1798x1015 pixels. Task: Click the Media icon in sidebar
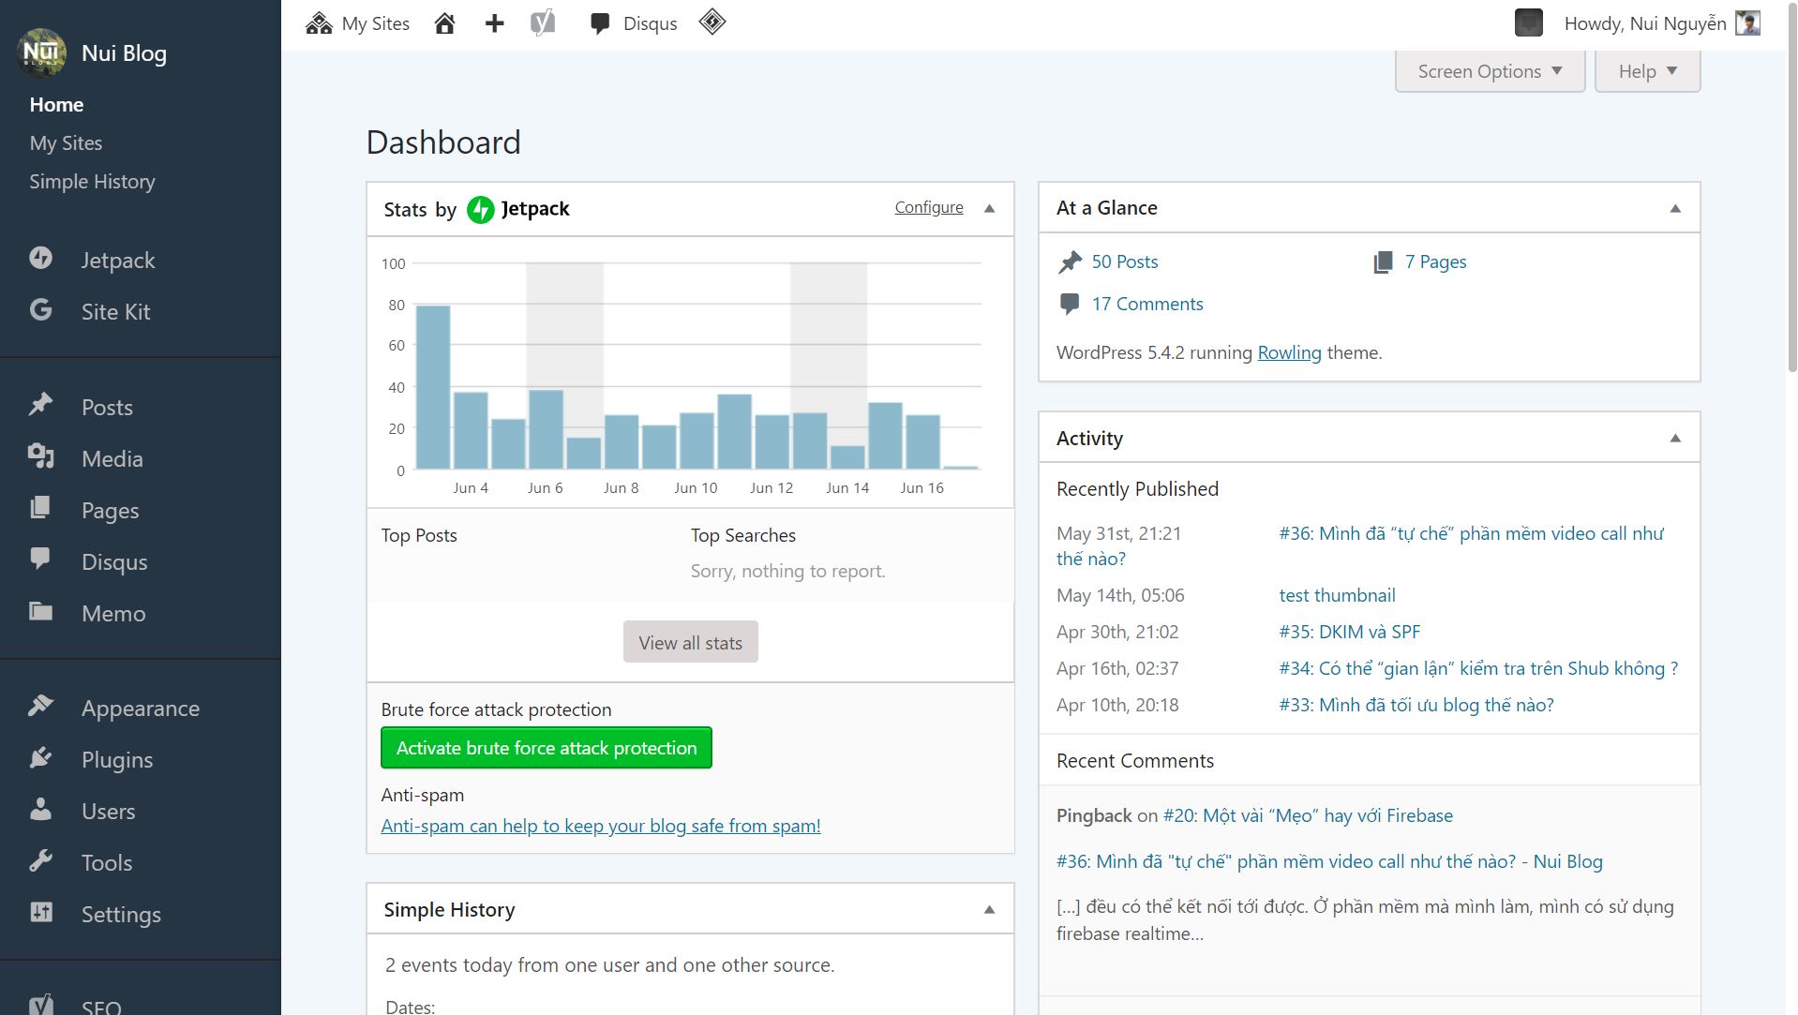click(40, 456)
